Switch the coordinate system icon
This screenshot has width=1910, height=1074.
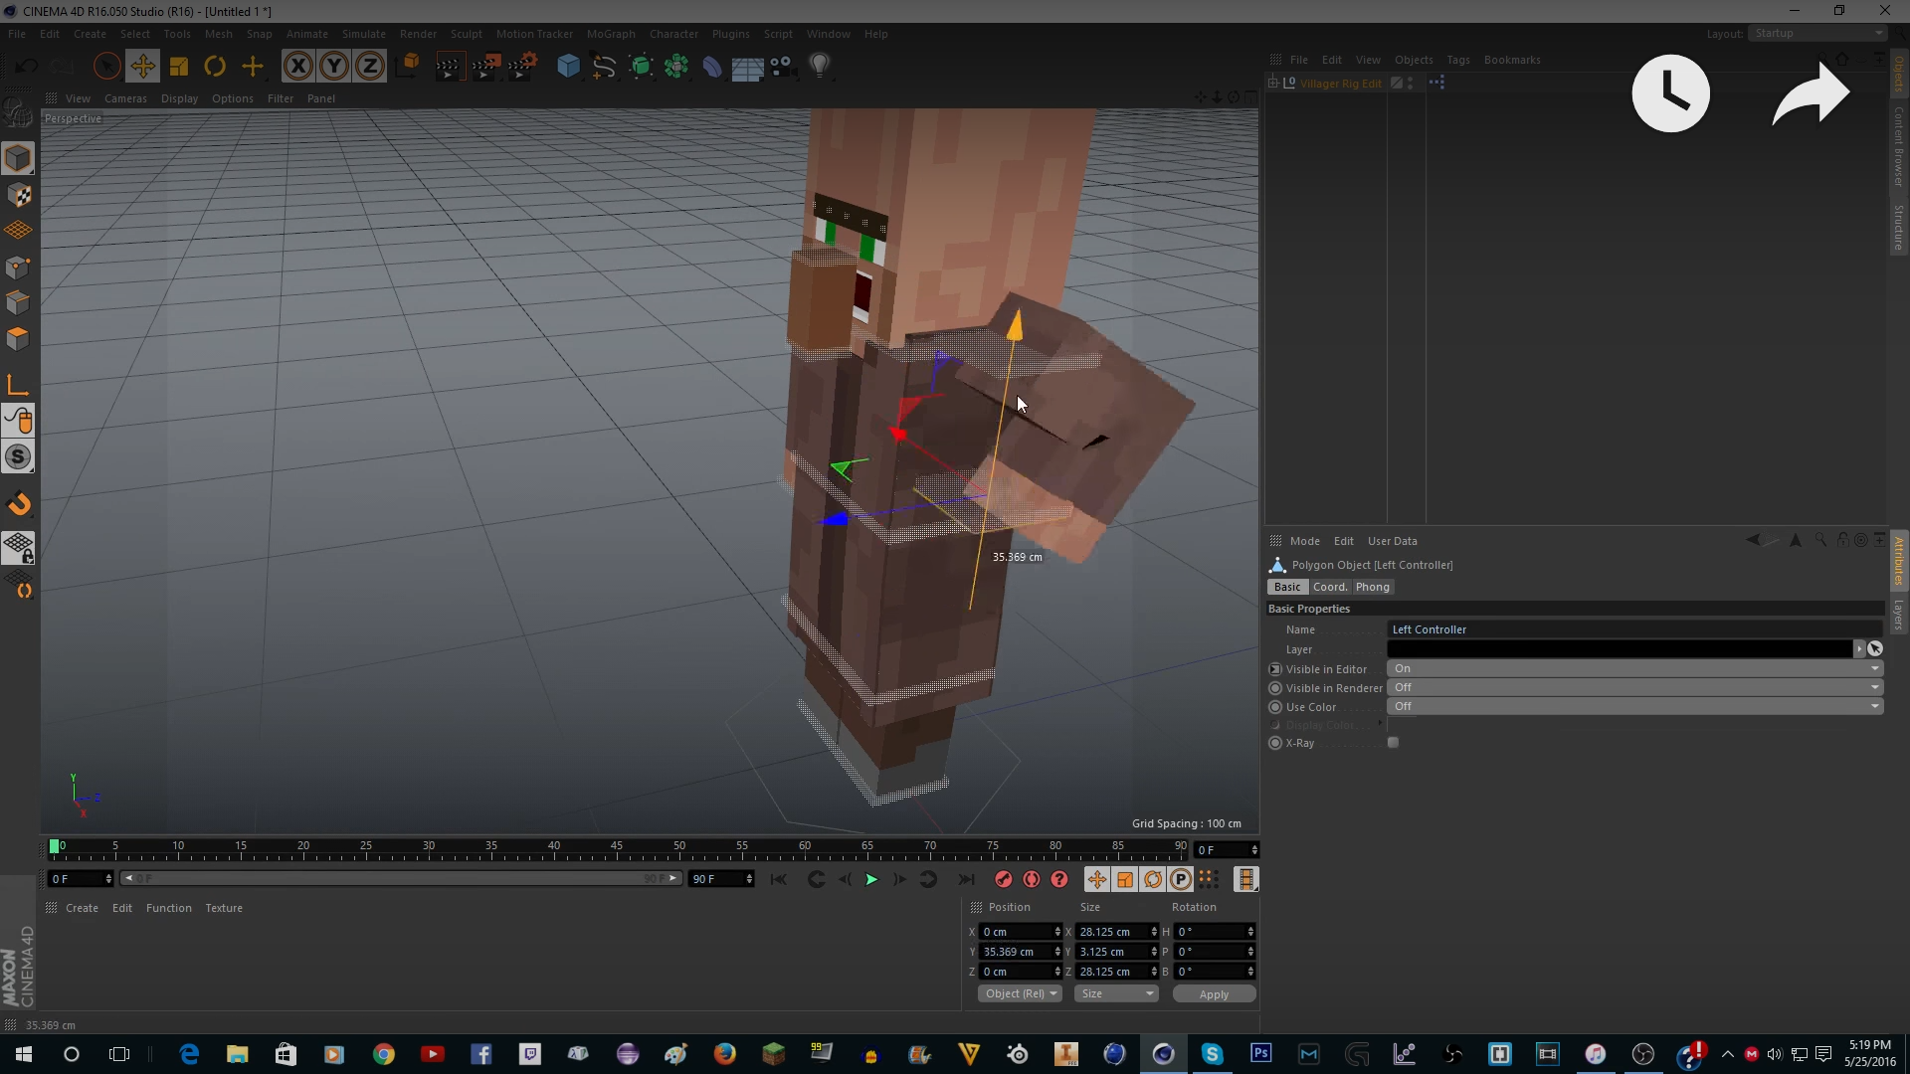[x=408, y=67]
